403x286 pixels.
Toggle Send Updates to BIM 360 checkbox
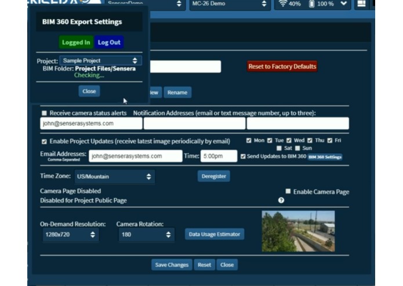(243, 156)
